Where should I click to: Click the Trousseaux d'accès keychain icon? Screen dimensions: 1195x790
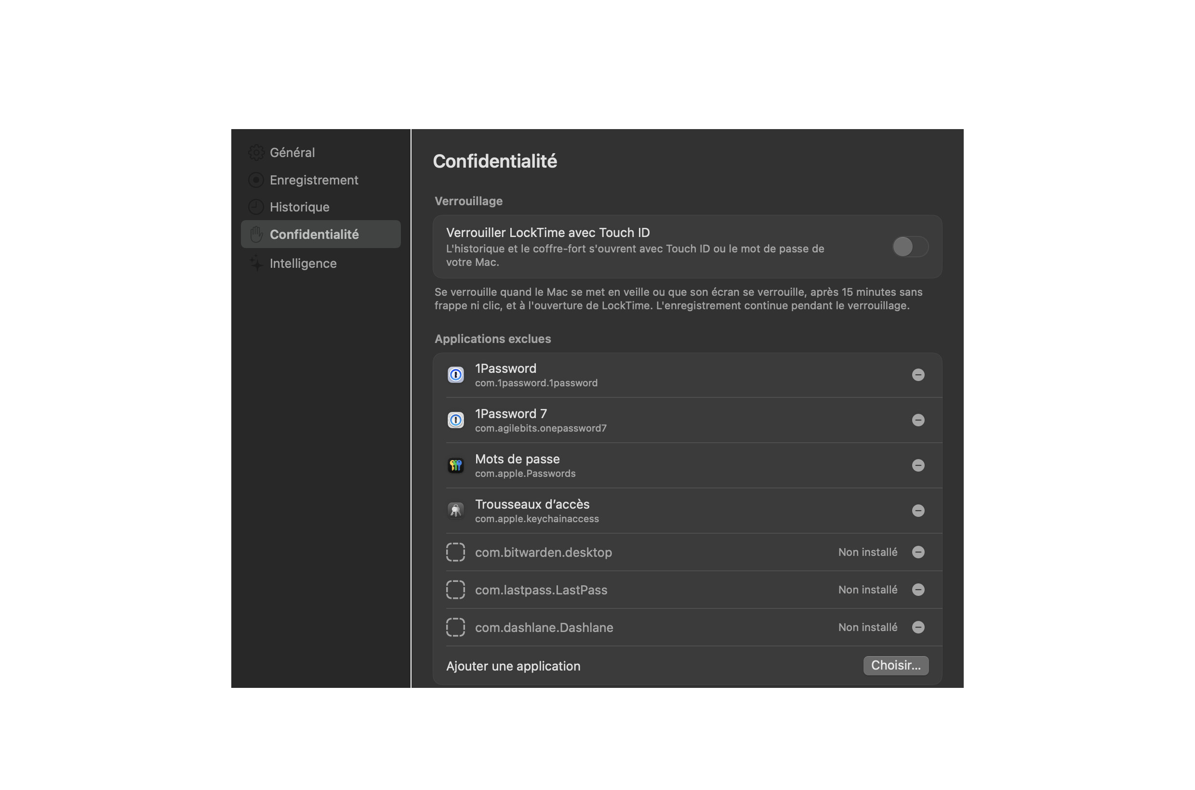point(456,511)
